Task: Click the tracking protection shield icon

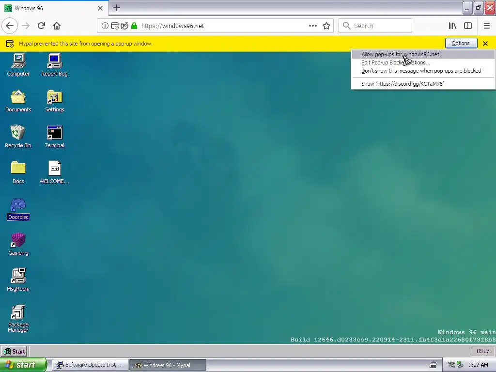Action: (x=124, y=26)
